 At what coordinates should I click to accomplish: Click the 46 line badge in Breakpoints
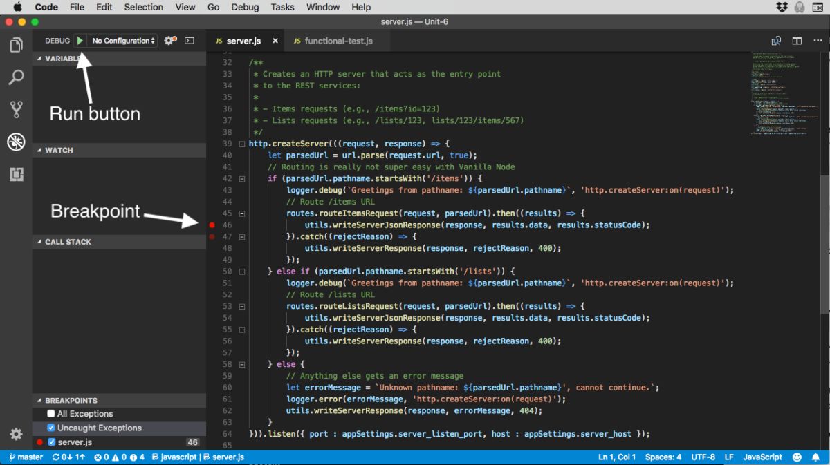click(x=192, y=442)
